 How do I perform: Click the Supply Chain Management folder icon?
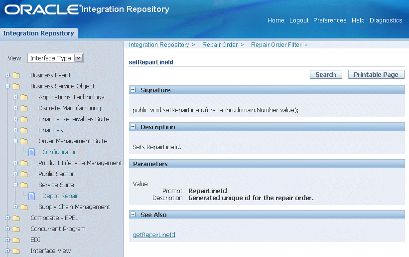(24, 207)
